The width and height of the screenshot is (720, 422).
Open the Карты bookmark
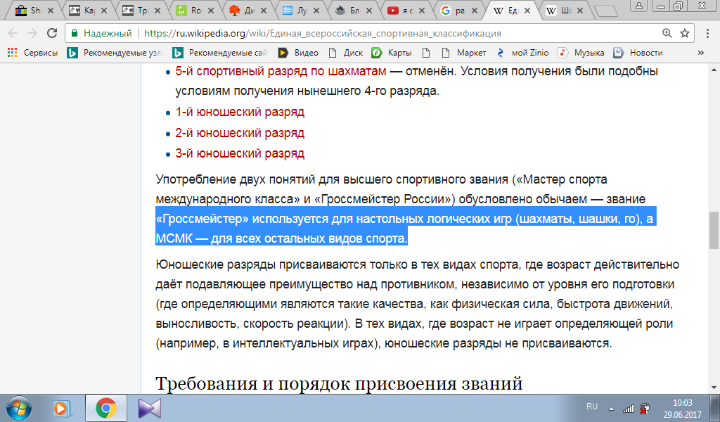click(394, 53)
